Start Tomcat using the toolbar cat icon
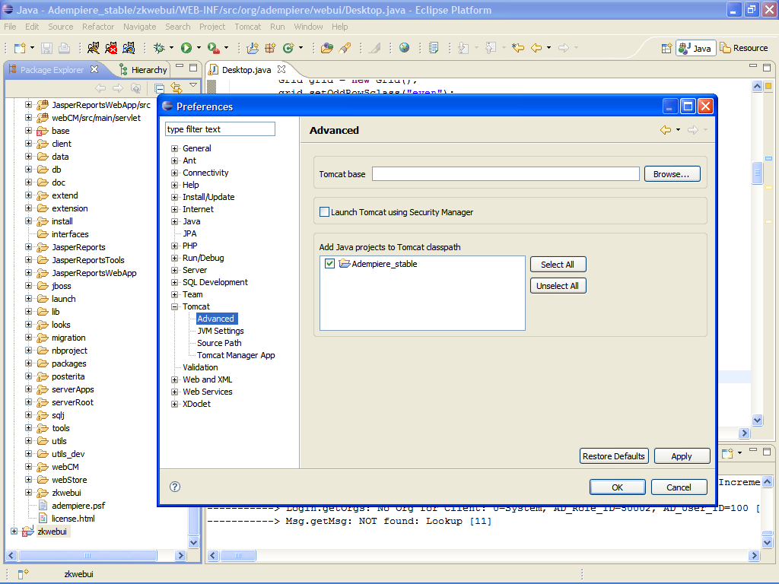This screenshot has height=584, width=779. (x=93, y=48)
